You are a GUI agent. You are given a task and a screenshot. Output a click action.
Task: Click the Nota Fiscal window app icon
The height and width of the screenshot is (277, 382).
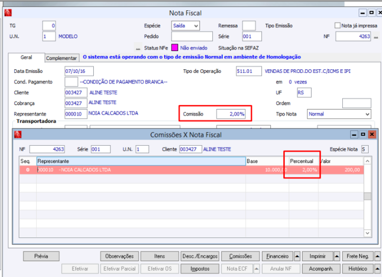click(8, 13)
